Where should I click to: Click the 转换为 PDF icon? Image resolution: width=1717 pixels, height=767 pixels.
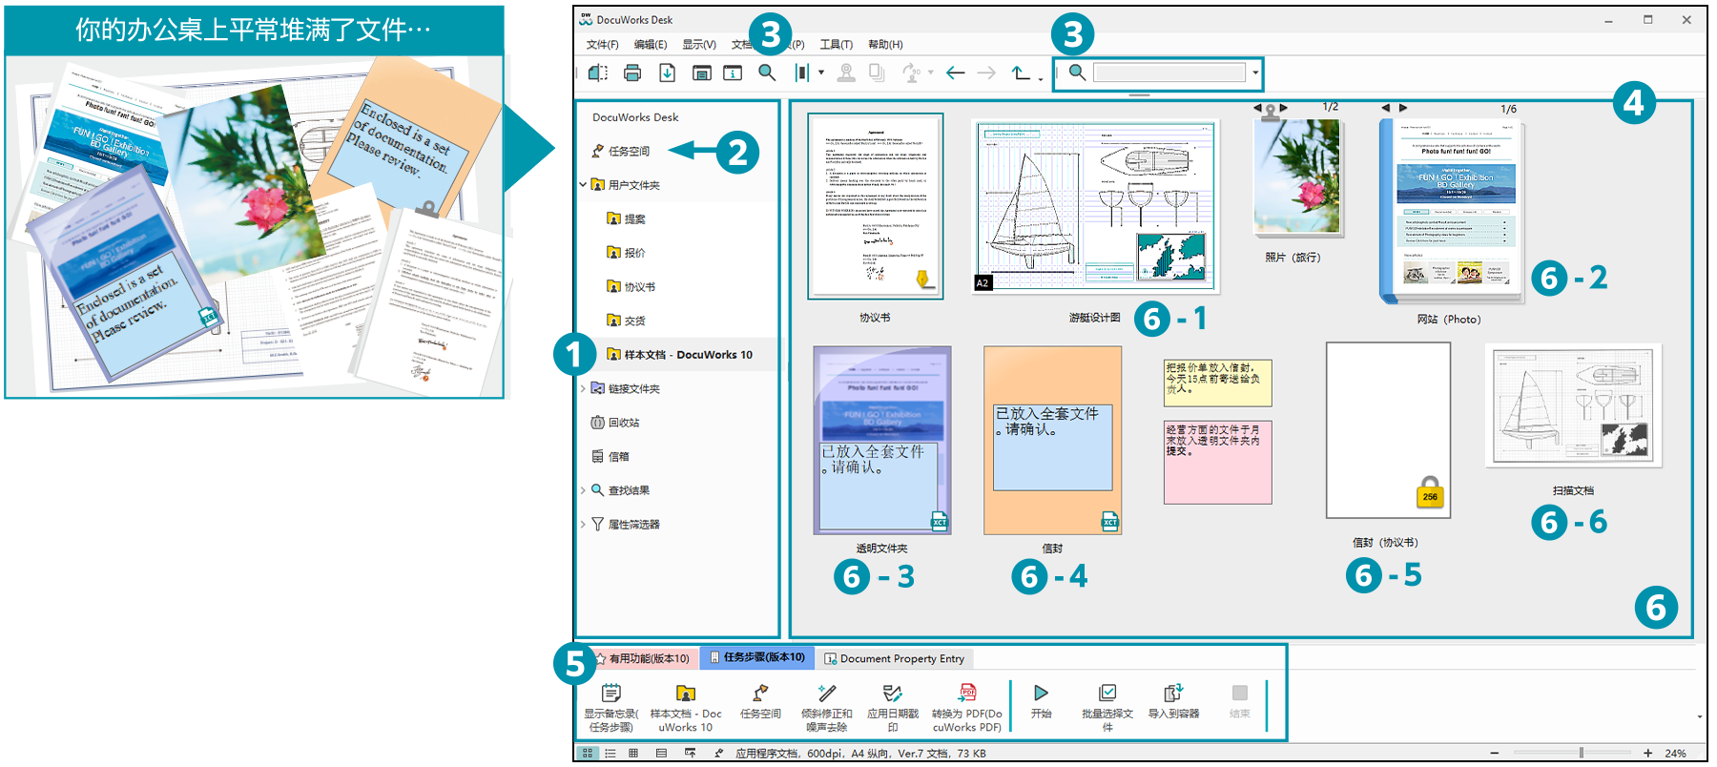[x=967, y=694]
